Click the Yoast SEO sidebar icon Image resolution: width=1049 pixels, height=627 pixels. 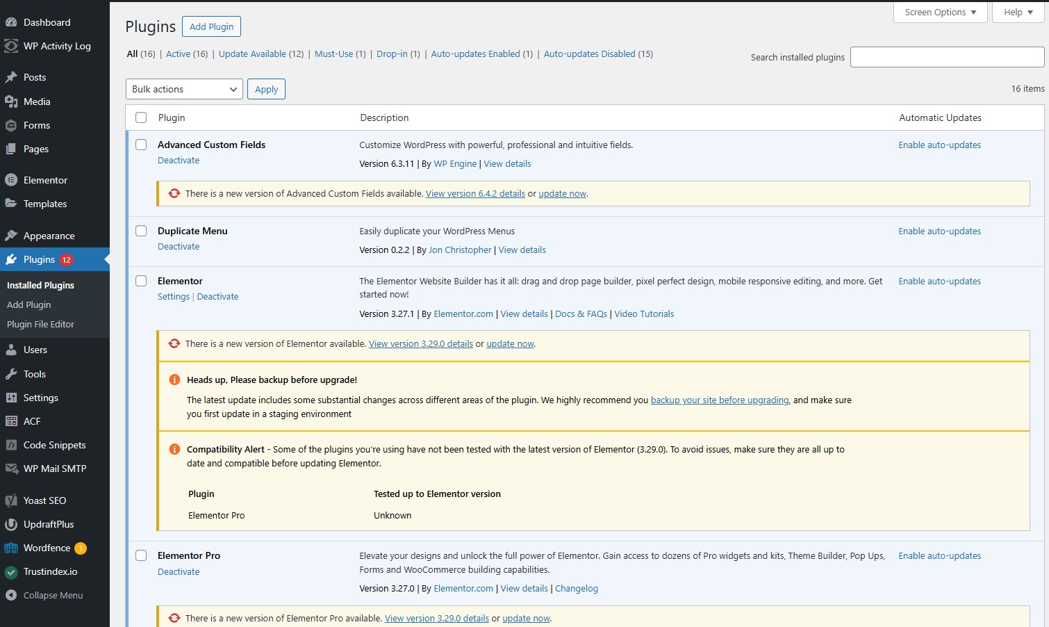[11, 500]
